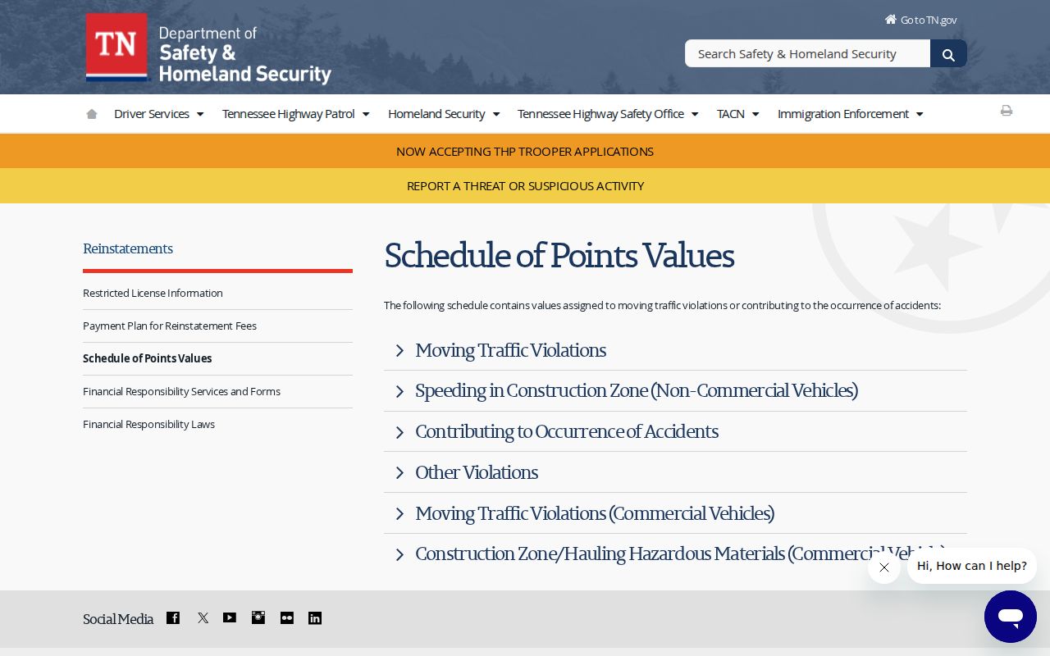Open the Facebook social media icon
This screenshot has width=1050, height=656.
173,617
